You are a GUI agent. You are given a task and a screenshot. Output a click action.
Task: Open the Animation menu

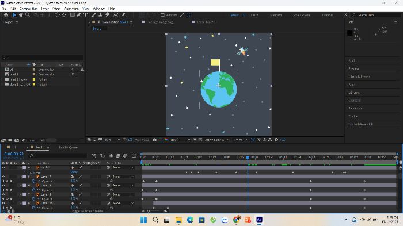71,9
